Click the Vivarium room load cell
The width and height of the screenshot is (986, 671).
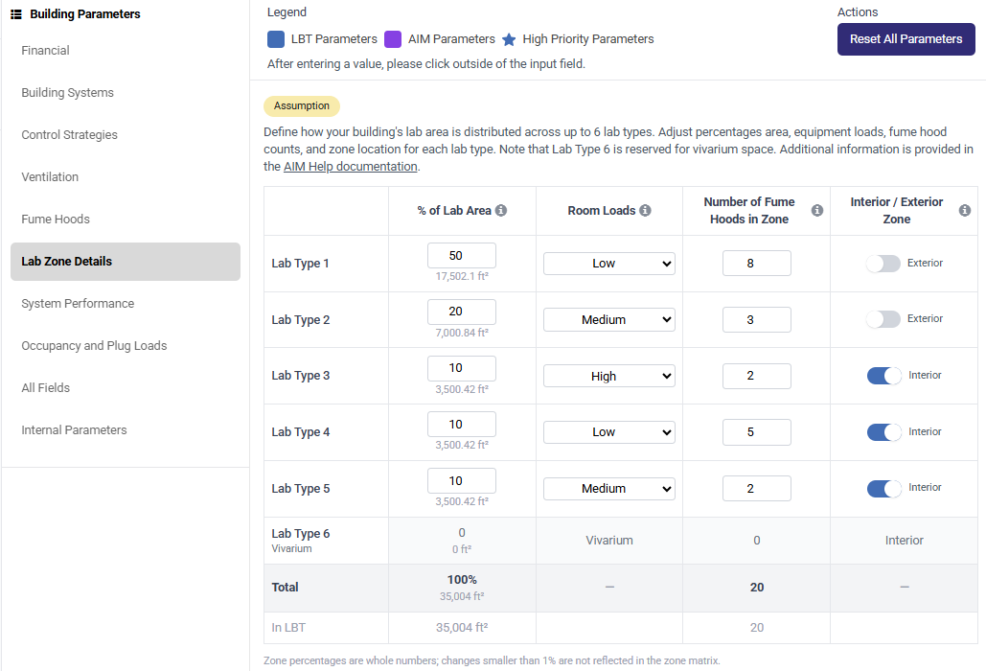(x=608, y=541)
